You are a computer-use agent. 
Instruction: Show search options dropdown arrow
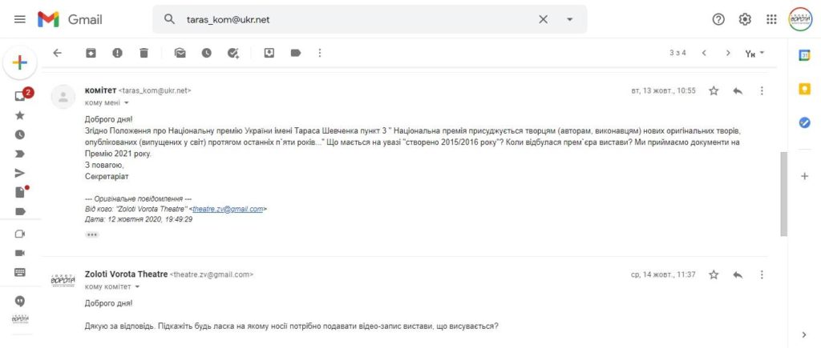coord(570,19)
